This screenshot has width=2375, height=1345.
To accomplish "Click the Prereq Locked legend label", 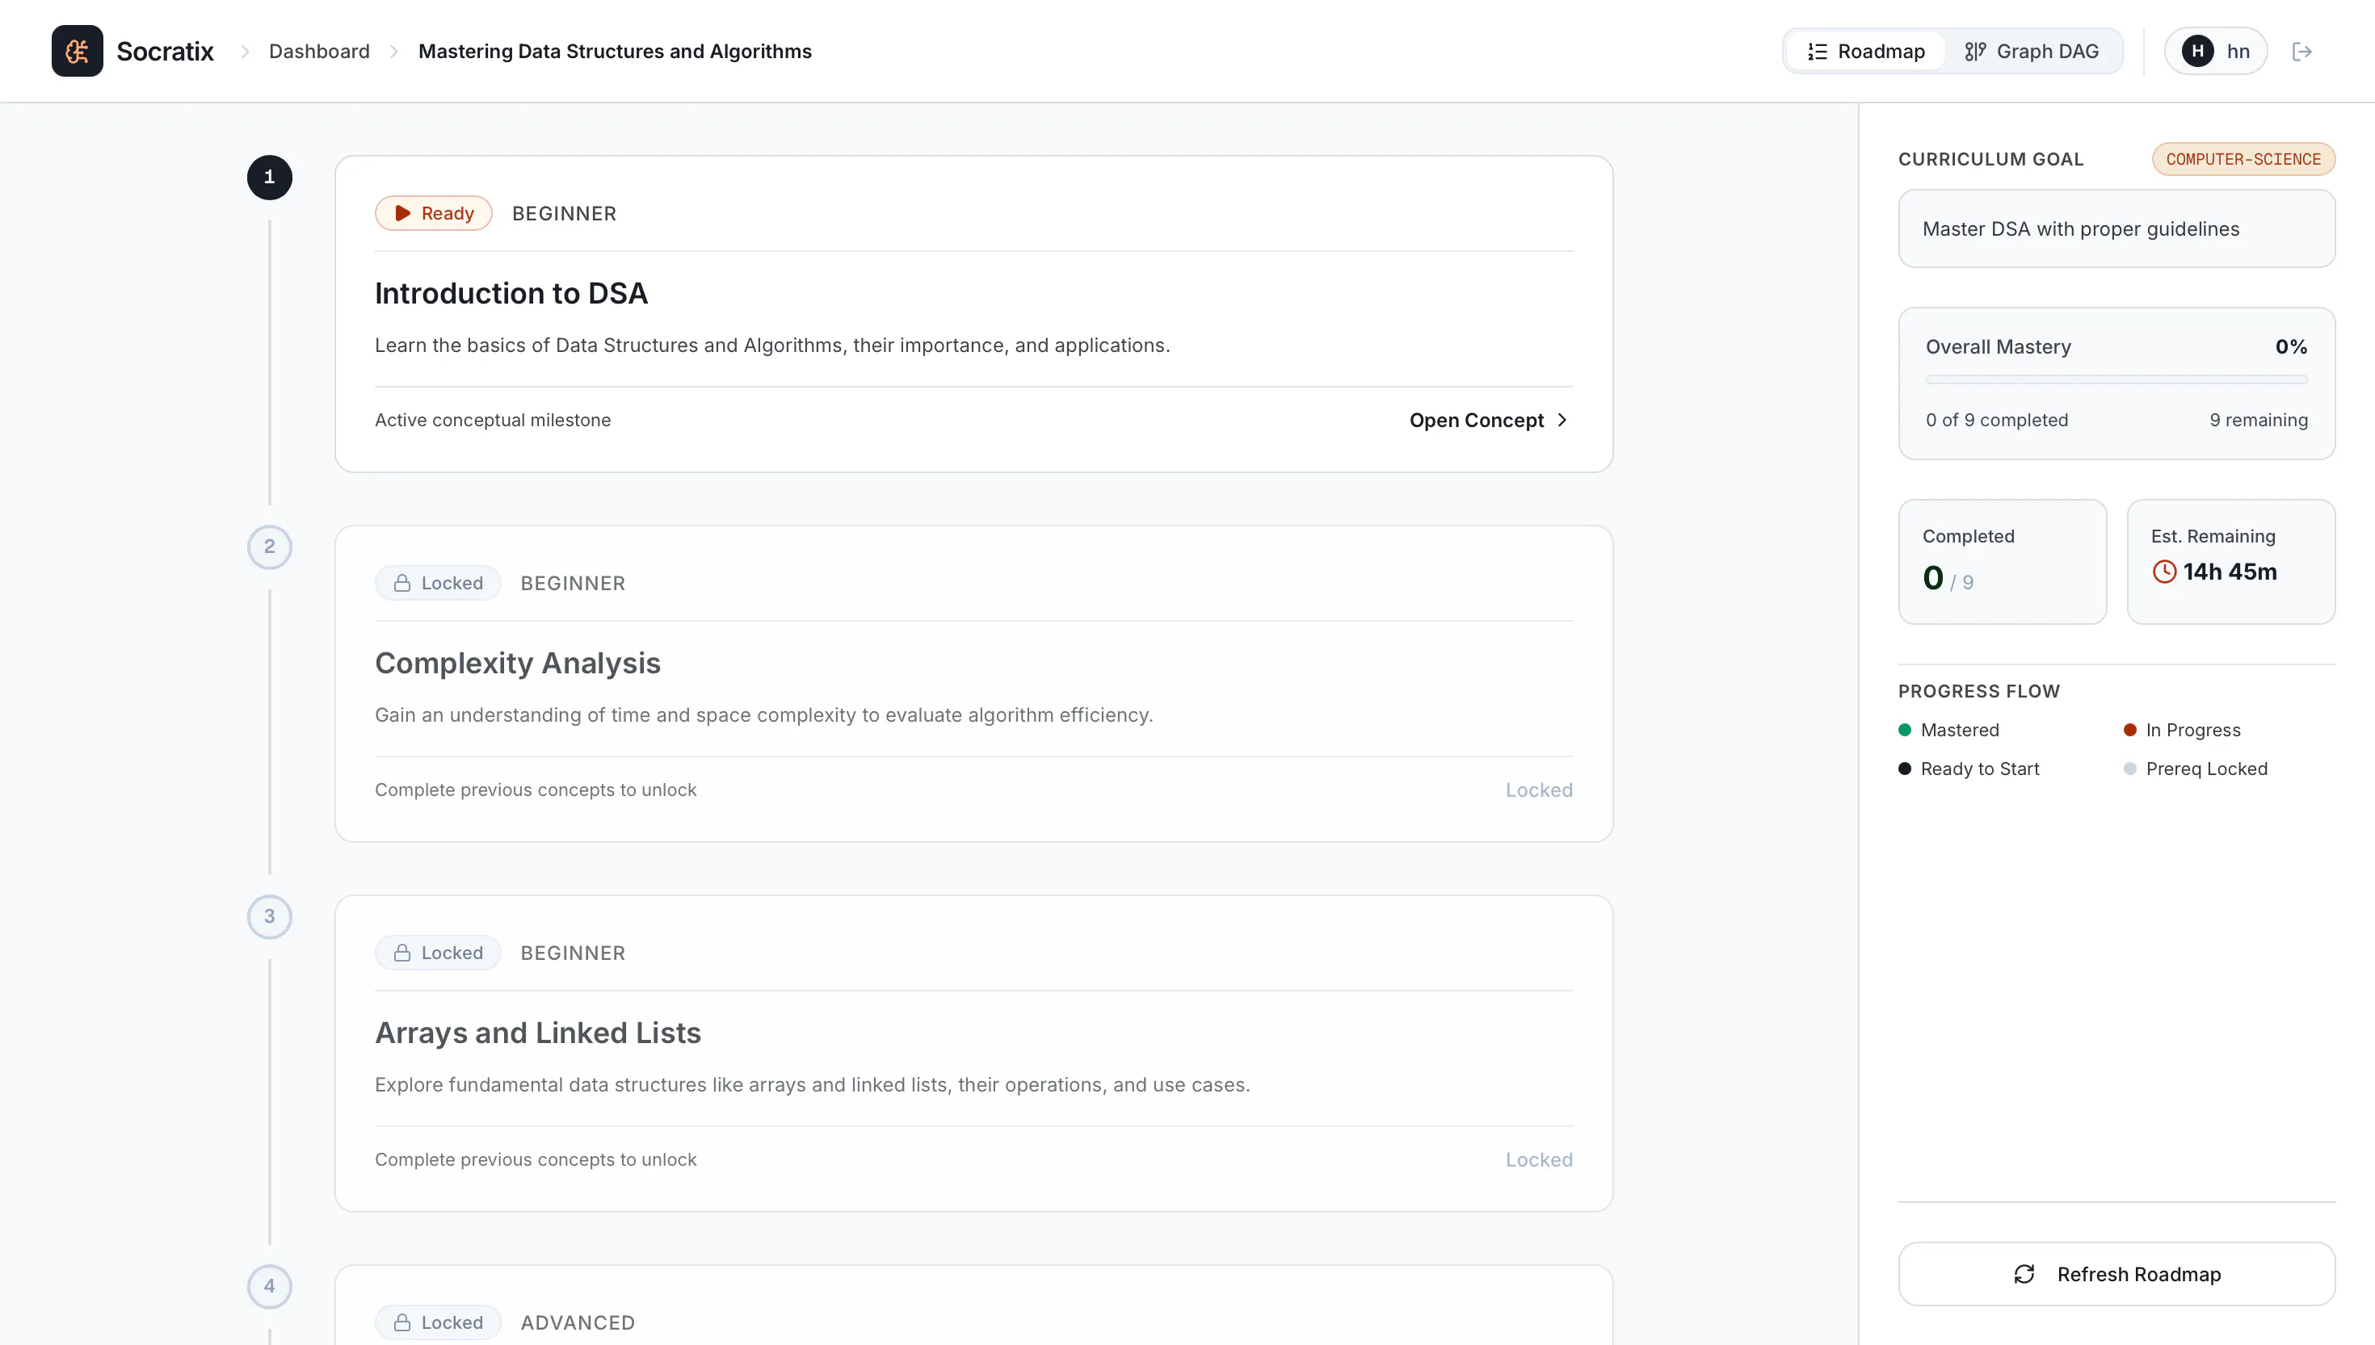I will pos(2206,769).
